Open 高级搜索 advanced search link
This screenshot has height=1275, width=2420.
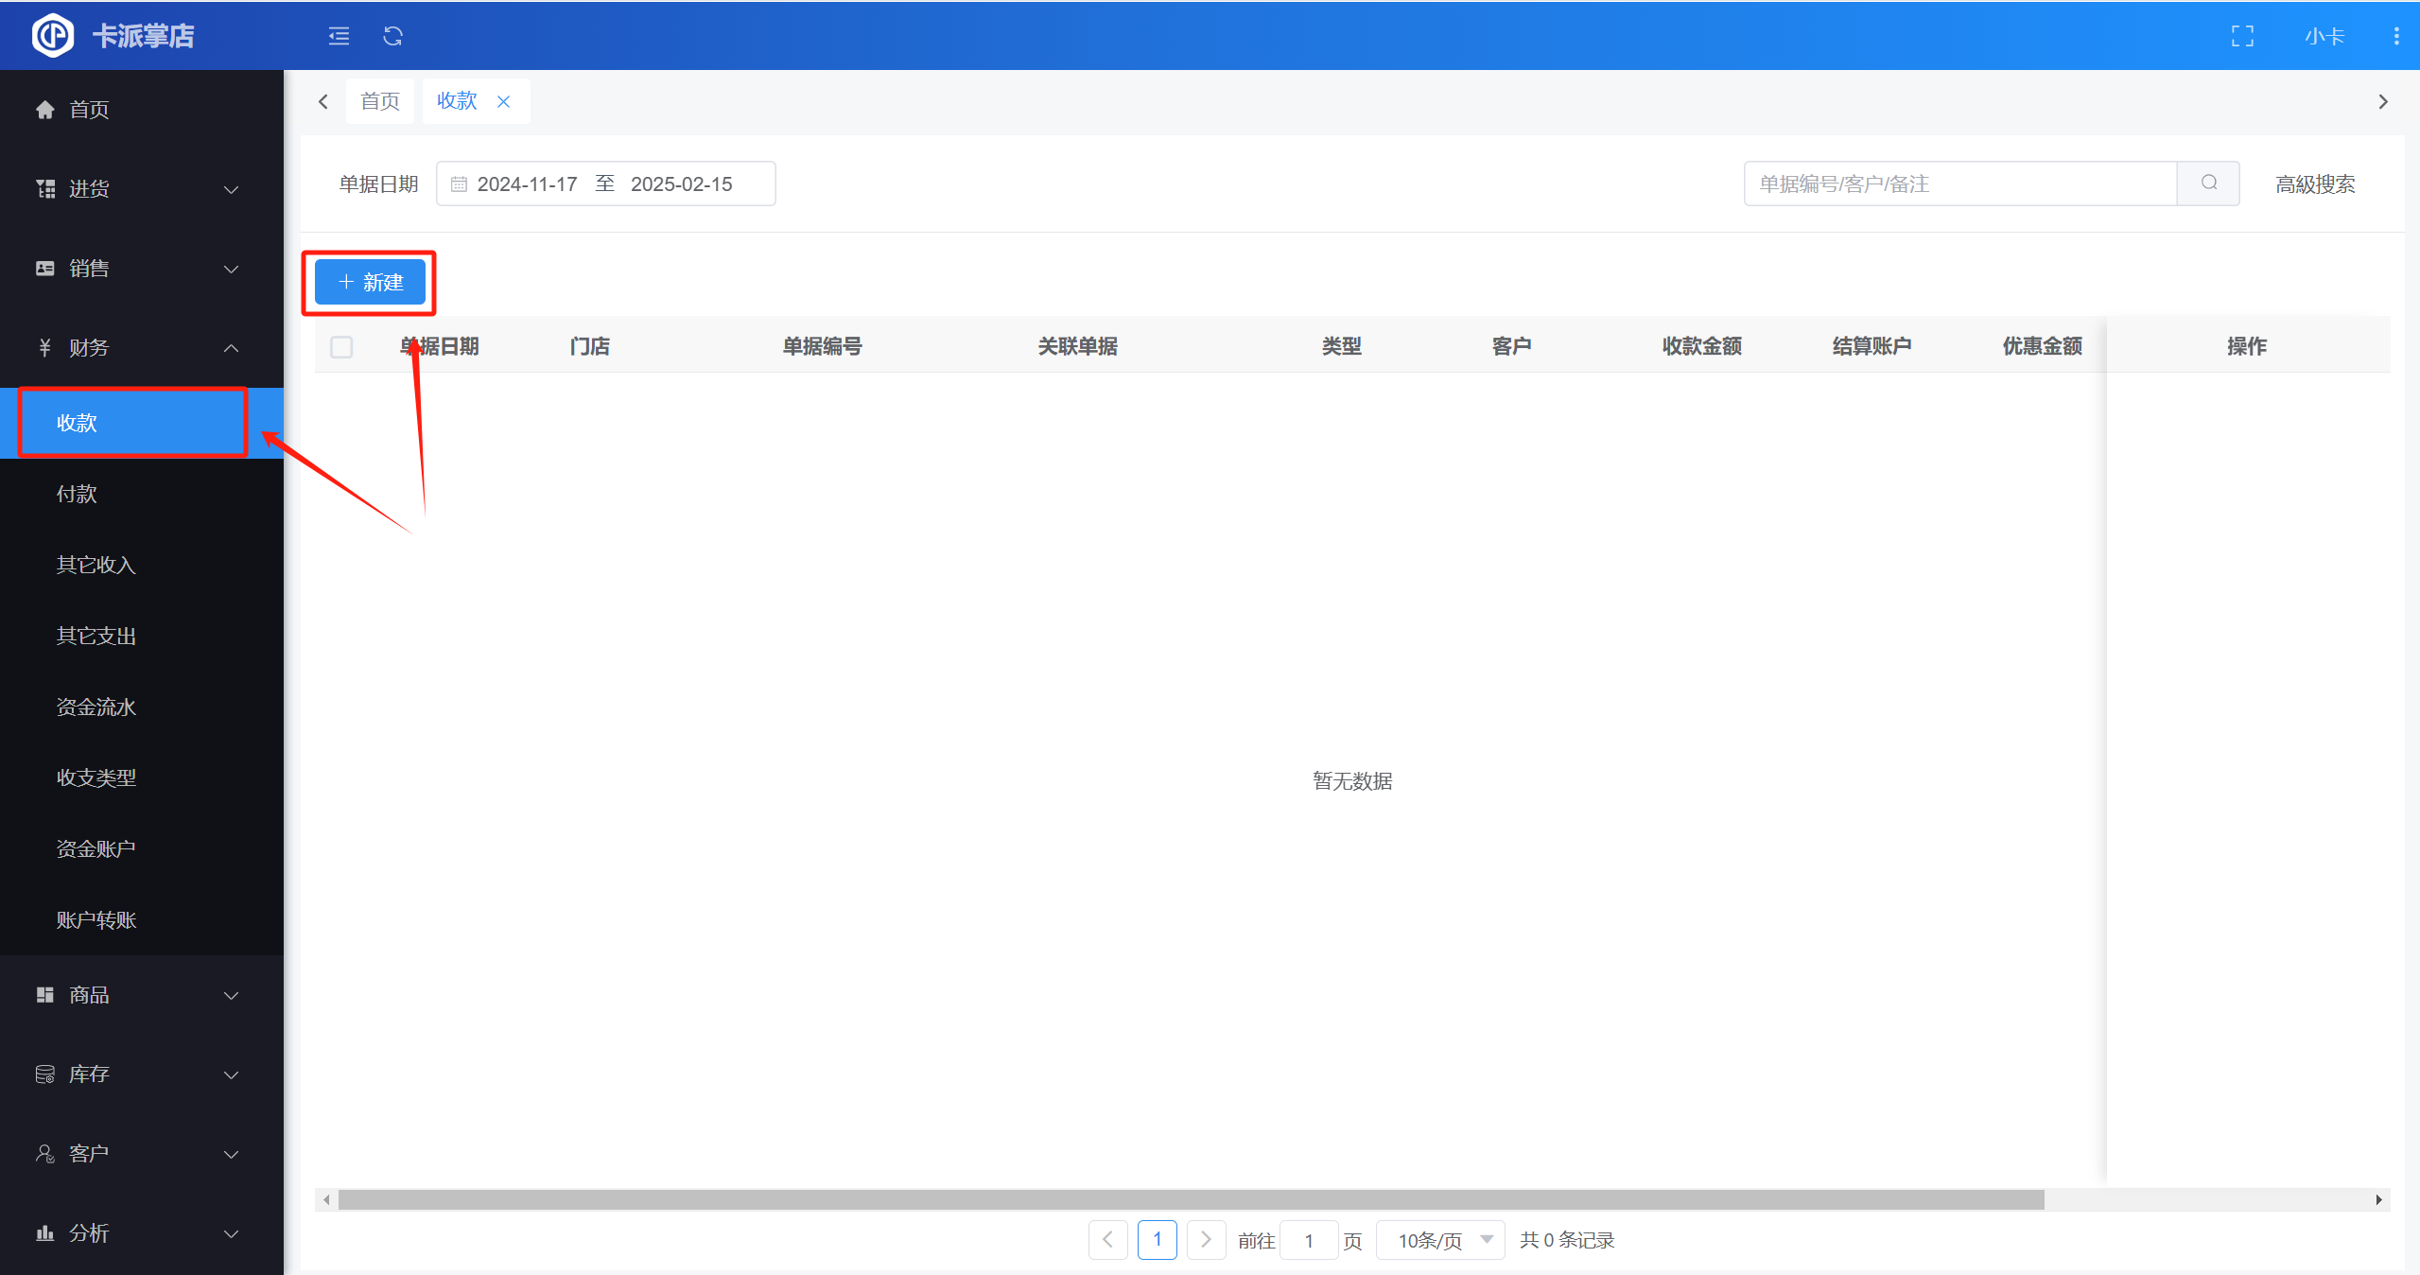[x=2314, y=183]
